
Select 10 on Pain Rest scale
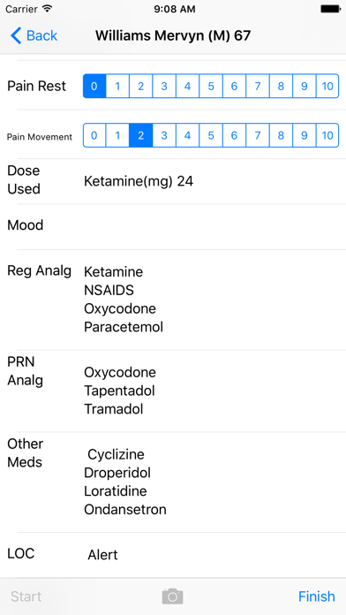pyautogui.click(x=327, y=86)
